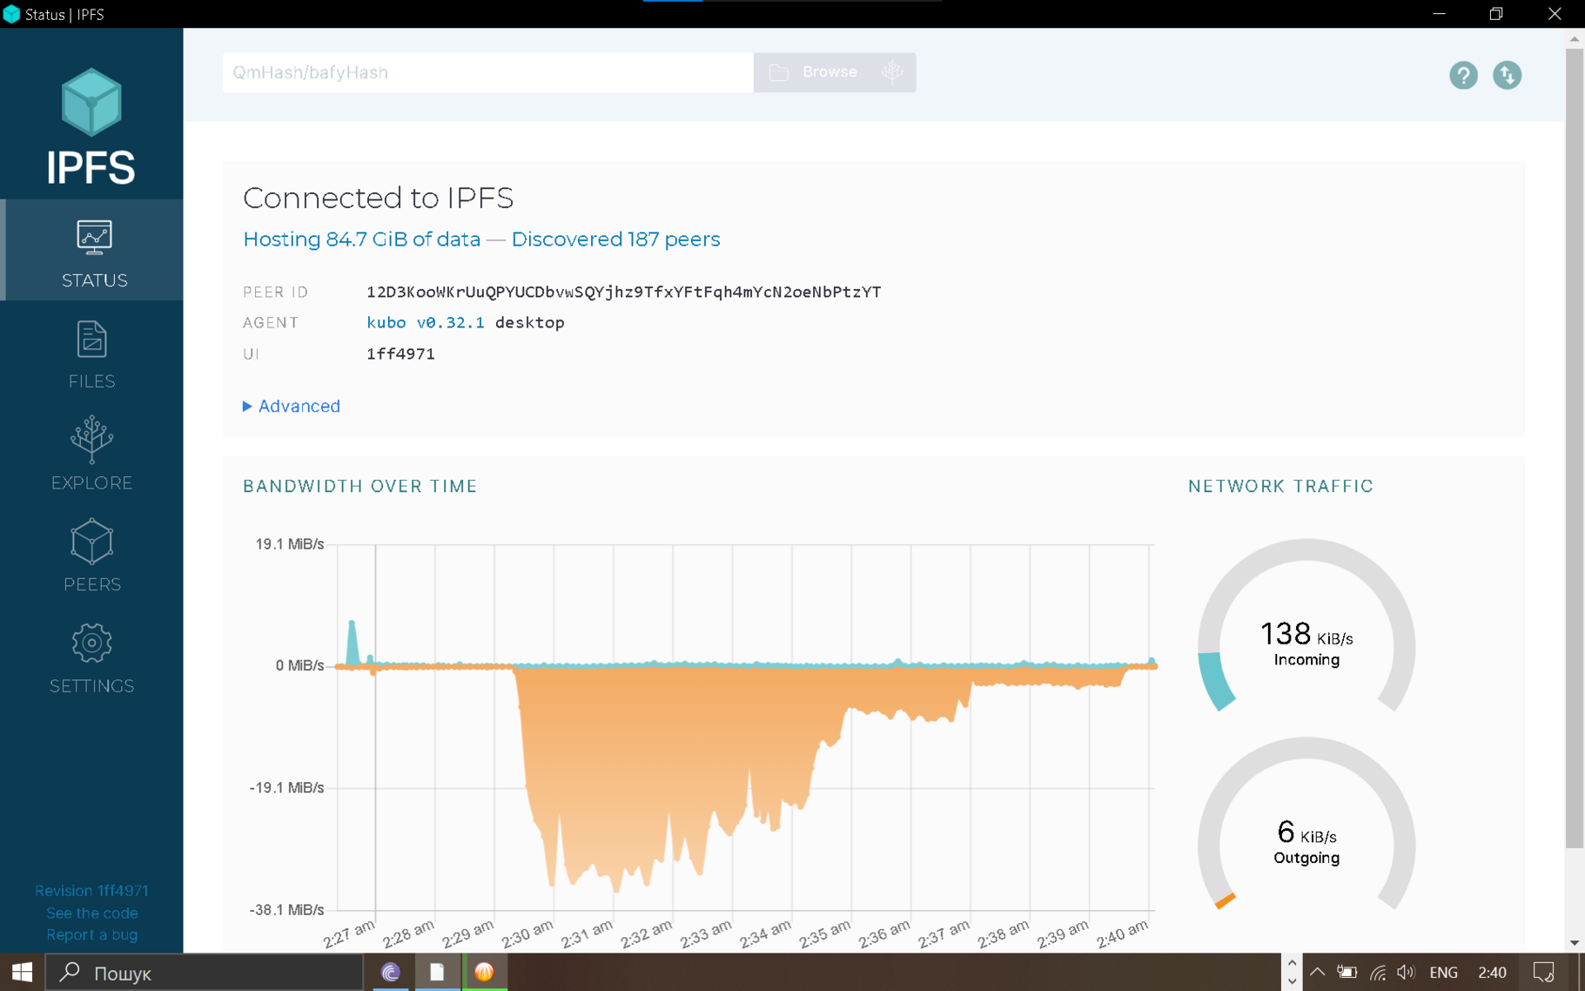Click the upload/download arrows icon
The height and width of the screenshot is (991, 1585).
[1507, 76]
